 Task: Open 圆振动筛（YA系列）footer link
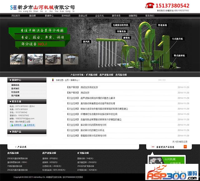85,159
